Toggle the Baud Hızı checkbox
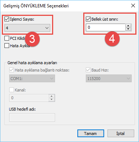 pos(88,70)
